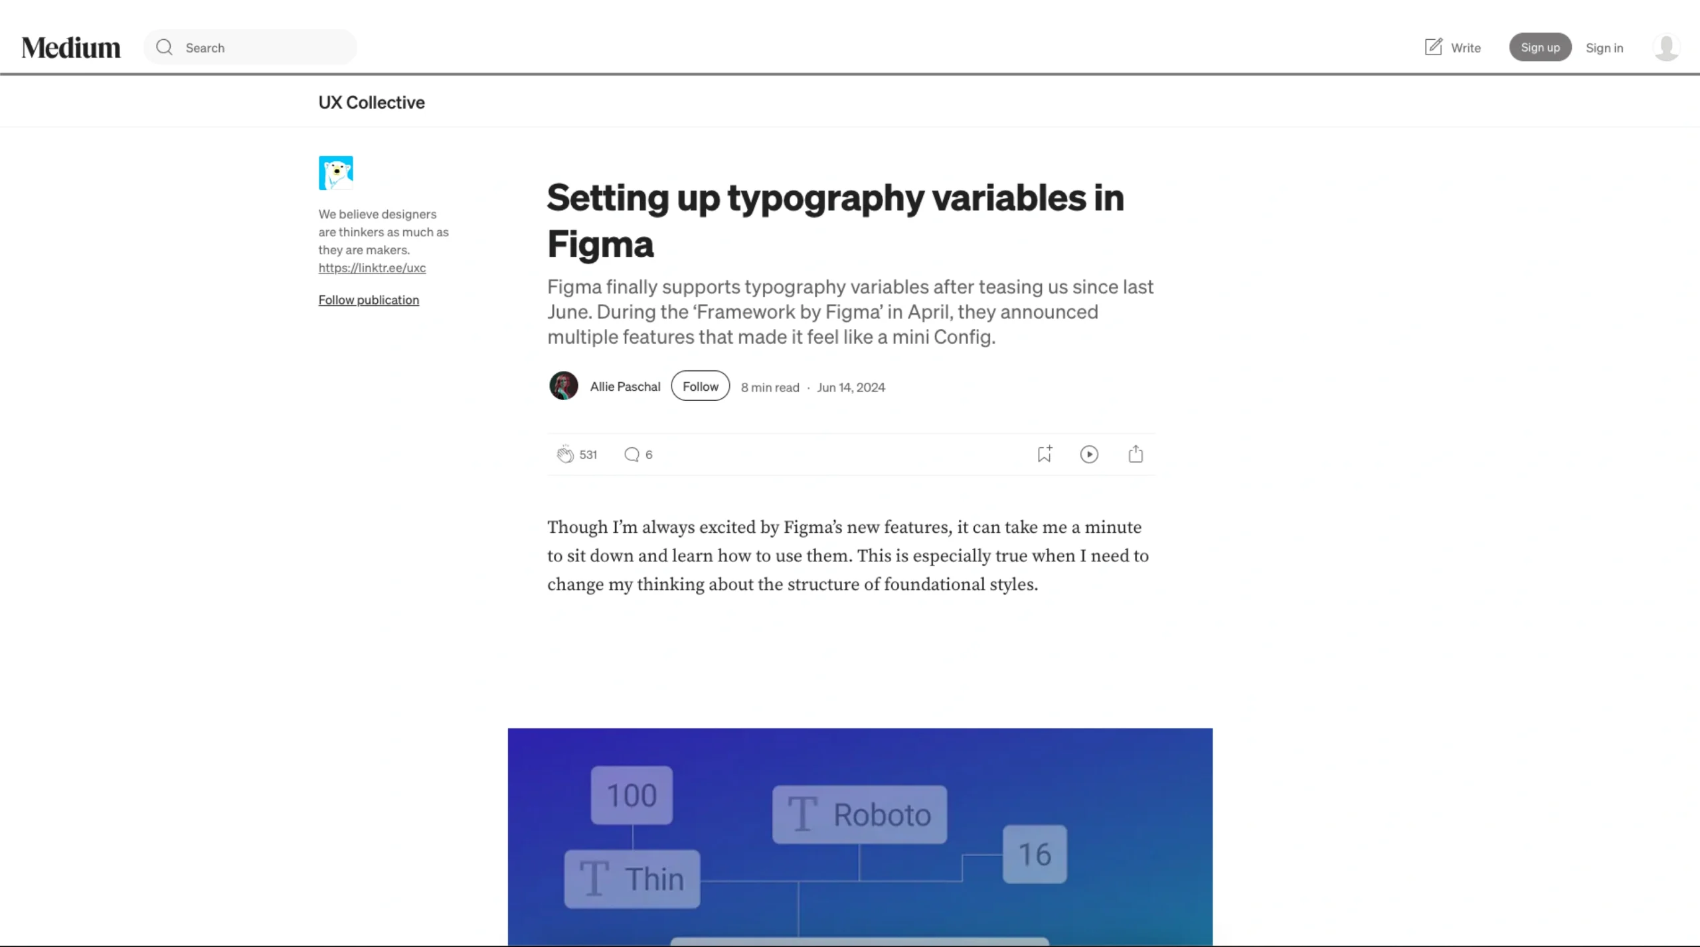Click the Thin tag in hero image

(x=632, y=879)
